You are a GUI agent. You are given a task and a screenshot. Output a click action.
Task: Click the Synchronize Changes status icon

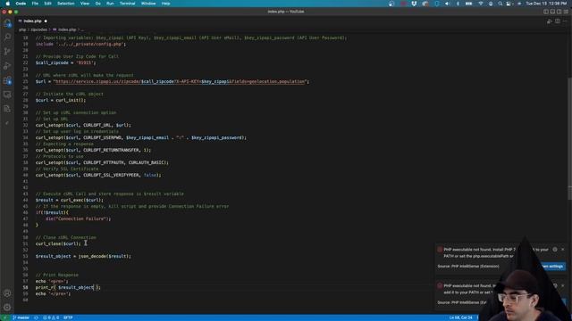[36, 317]
